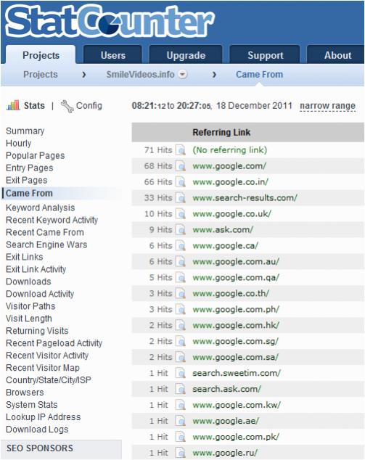365x460 pixels.
Task: Click magnifier icon beside www.google.com/
Action: click(x=181, y=166)
